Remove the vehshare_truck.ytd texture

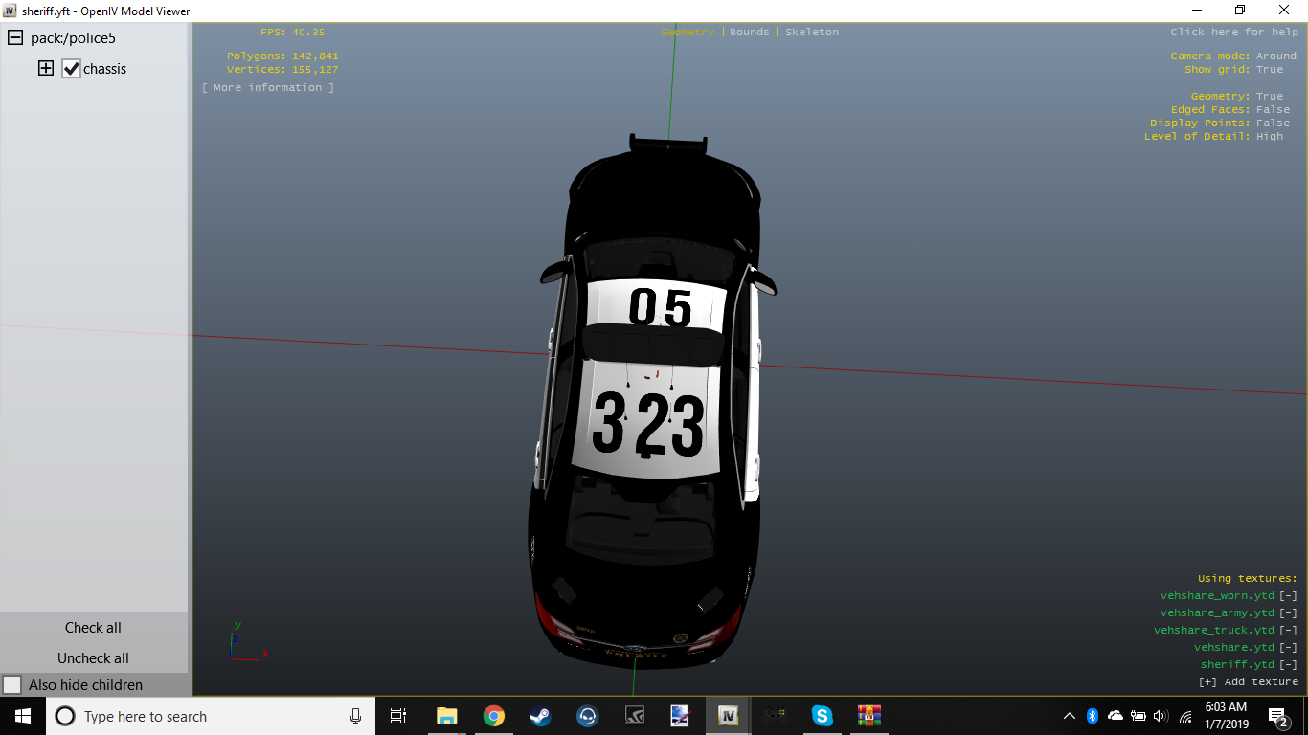(1288, 630)
